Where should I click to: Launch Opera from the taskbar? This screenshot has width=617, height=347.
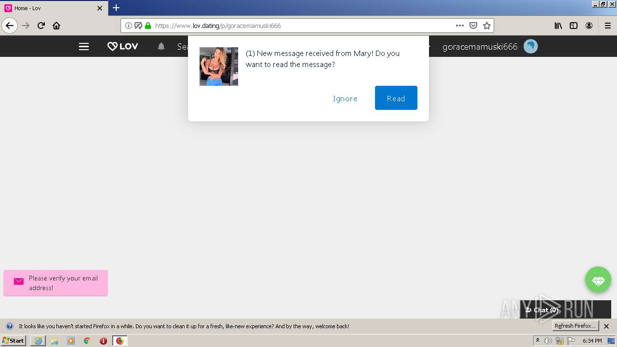coord(103,341)
